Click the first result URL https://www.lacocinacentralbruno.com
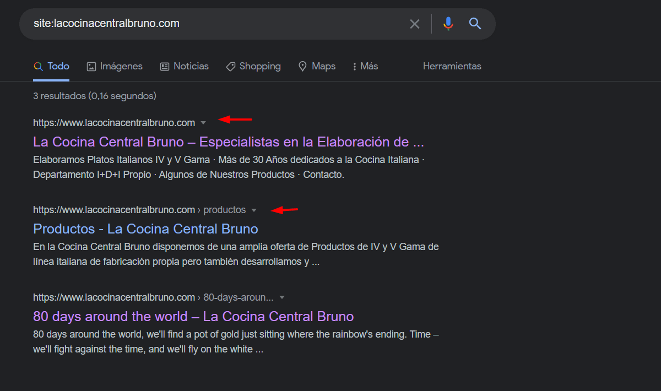The image size is (661, 391). pyautogui.click(x=114, y=123)
